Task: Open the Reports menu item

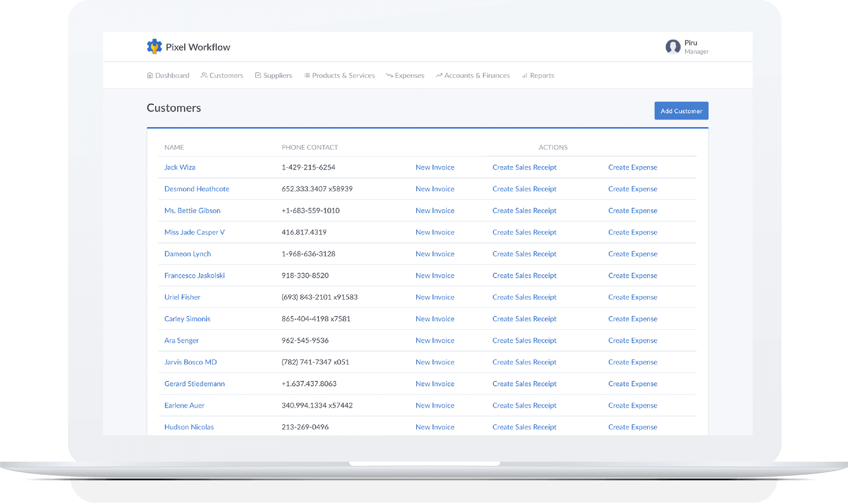Action: coord(542,75)
